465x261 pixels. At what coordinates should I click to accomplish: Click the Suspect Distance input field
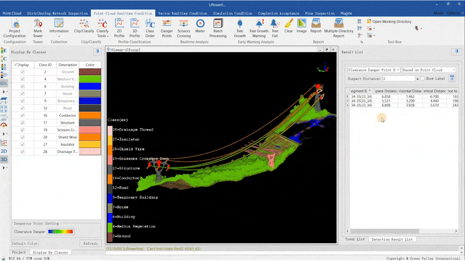tap(399, 79)
